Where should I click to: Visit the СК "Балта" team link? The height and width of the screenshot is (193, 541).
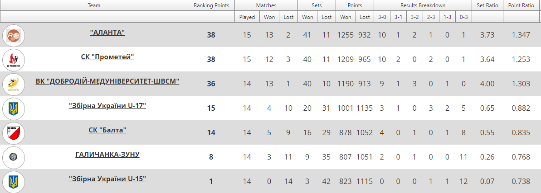[x=107, y=130]
